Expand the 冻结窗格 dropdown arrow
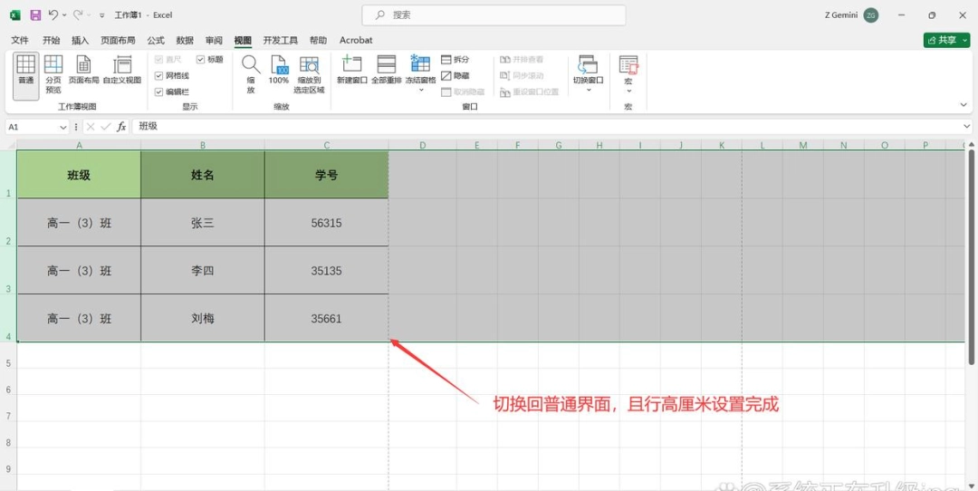This screenshot has height=491, width=978. point(420,91)
